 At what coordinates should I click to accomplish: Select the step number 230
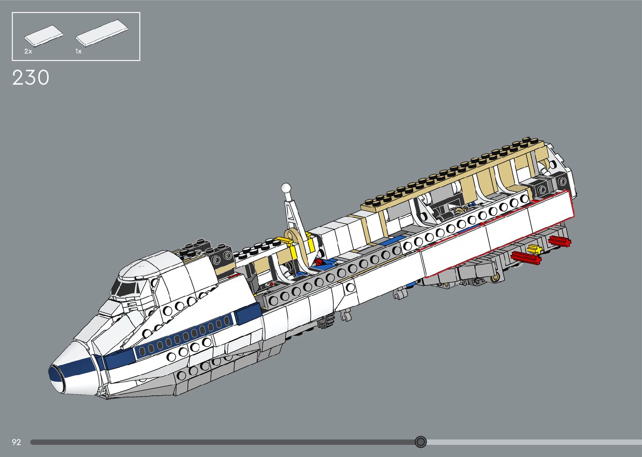[31, 78]
